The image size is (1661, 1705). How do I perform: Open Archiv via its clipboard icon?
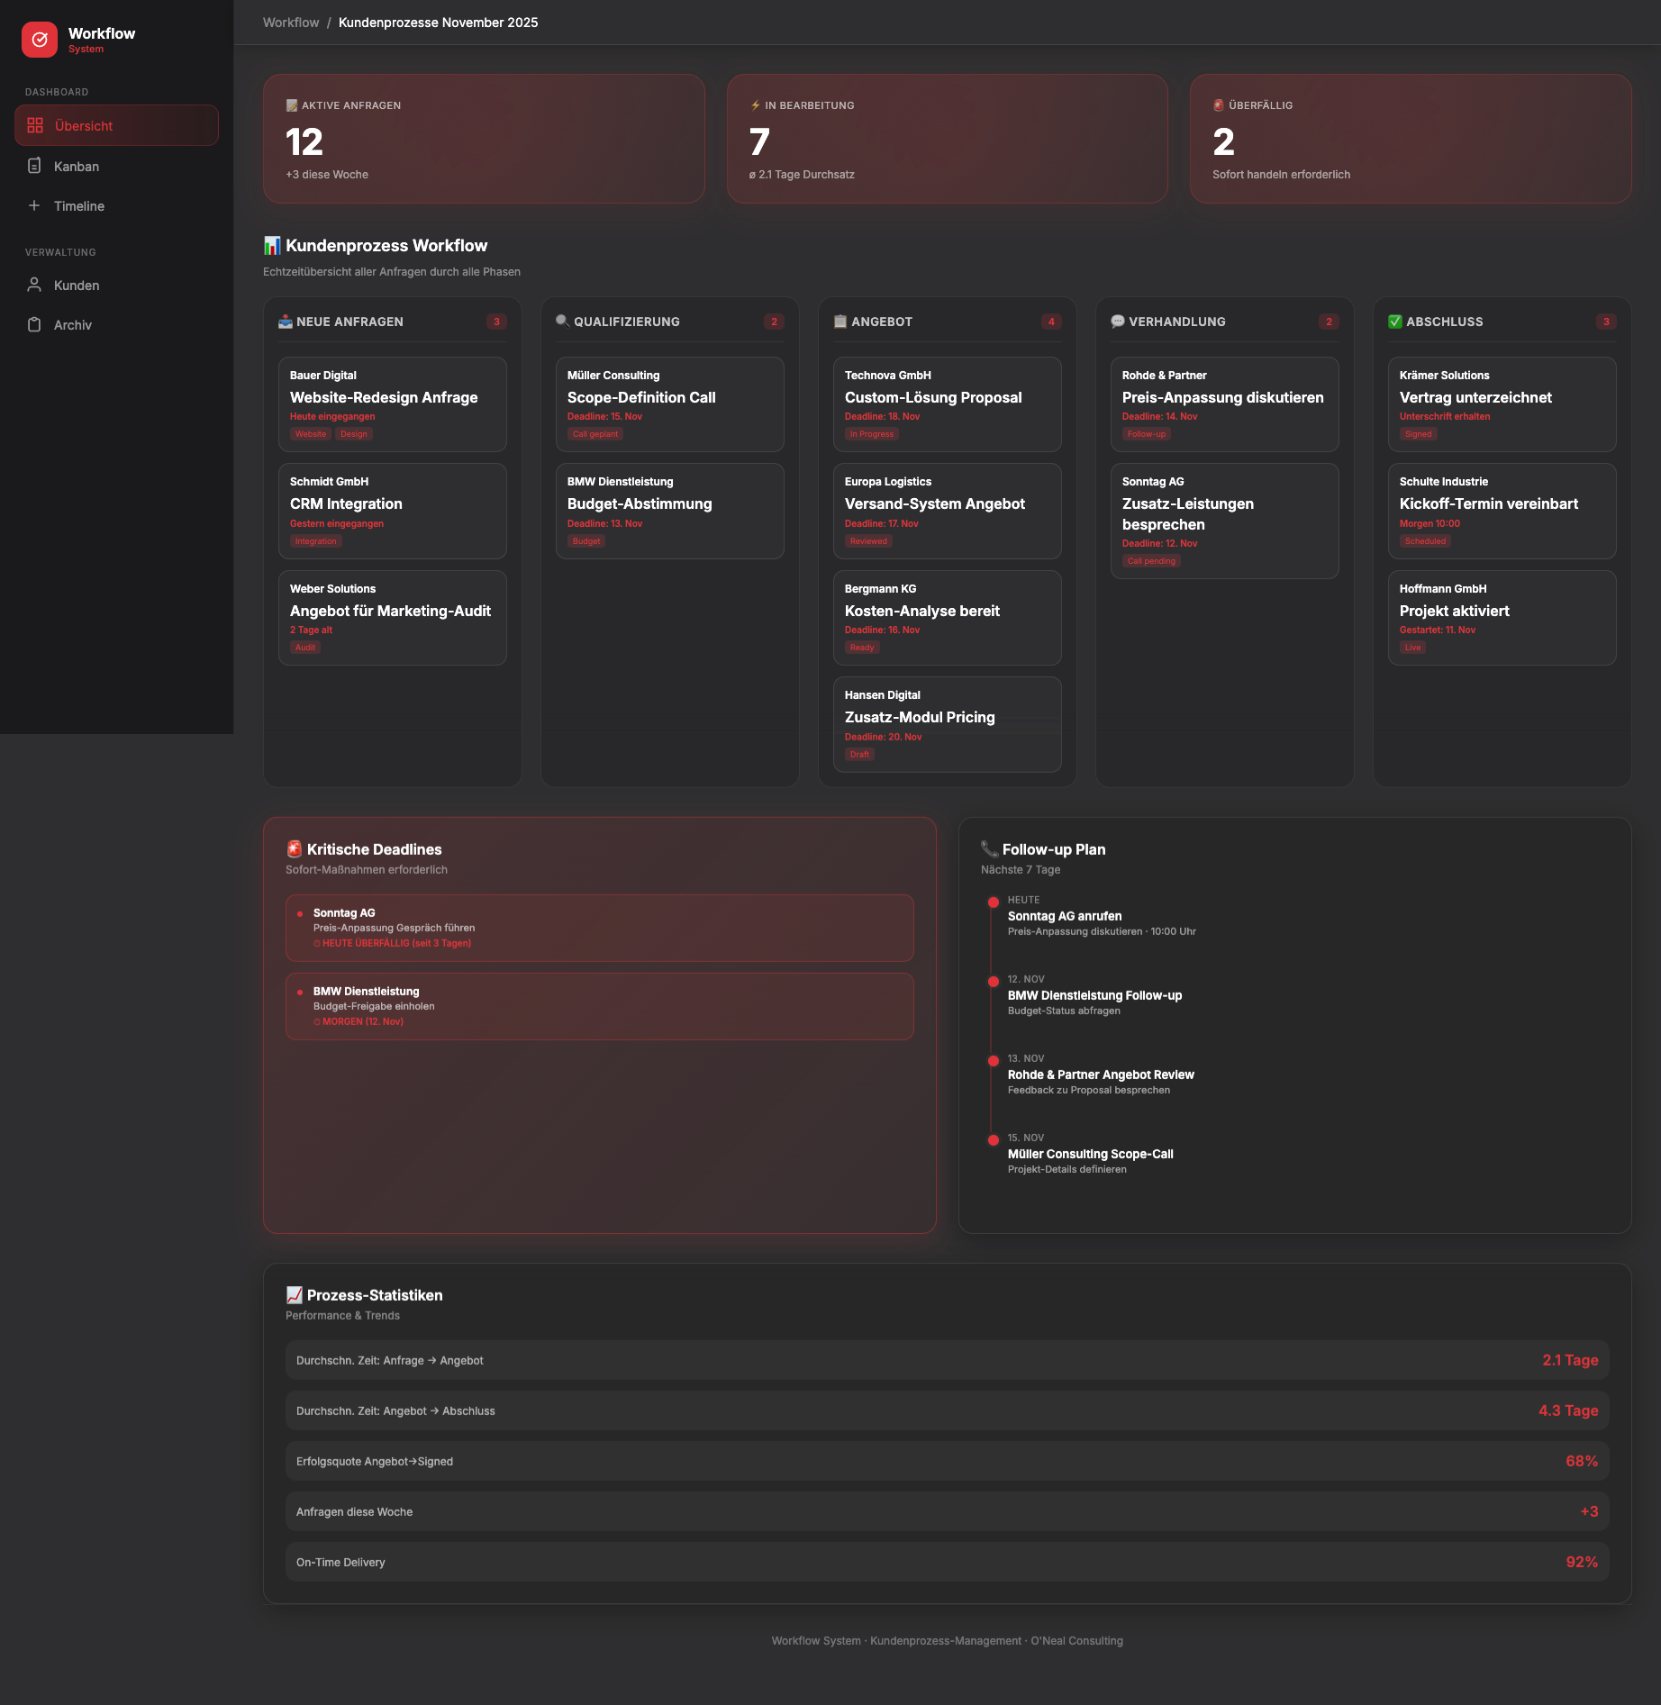(x=35, y=324)
